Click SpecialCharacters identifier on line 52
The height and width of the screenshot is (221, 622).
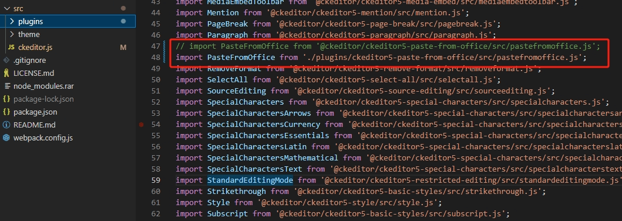click(246, 102)
